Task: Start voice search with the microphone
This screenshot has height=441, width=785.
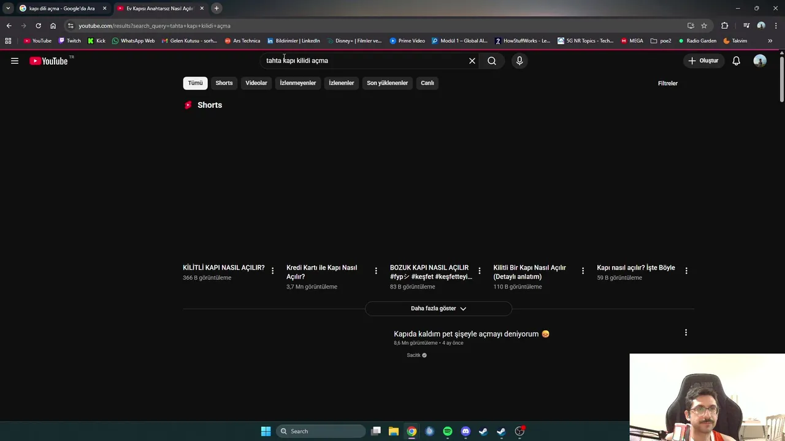Action: point(519,61)
